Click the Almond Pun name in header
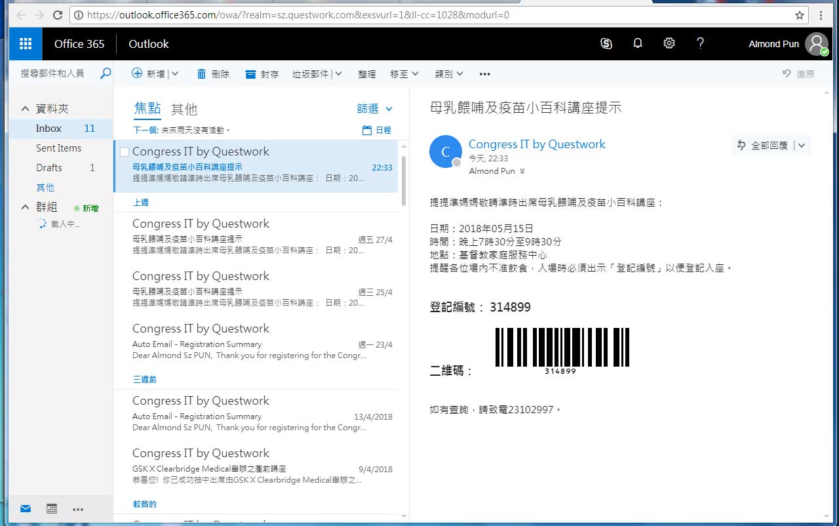 coord(773,44)
